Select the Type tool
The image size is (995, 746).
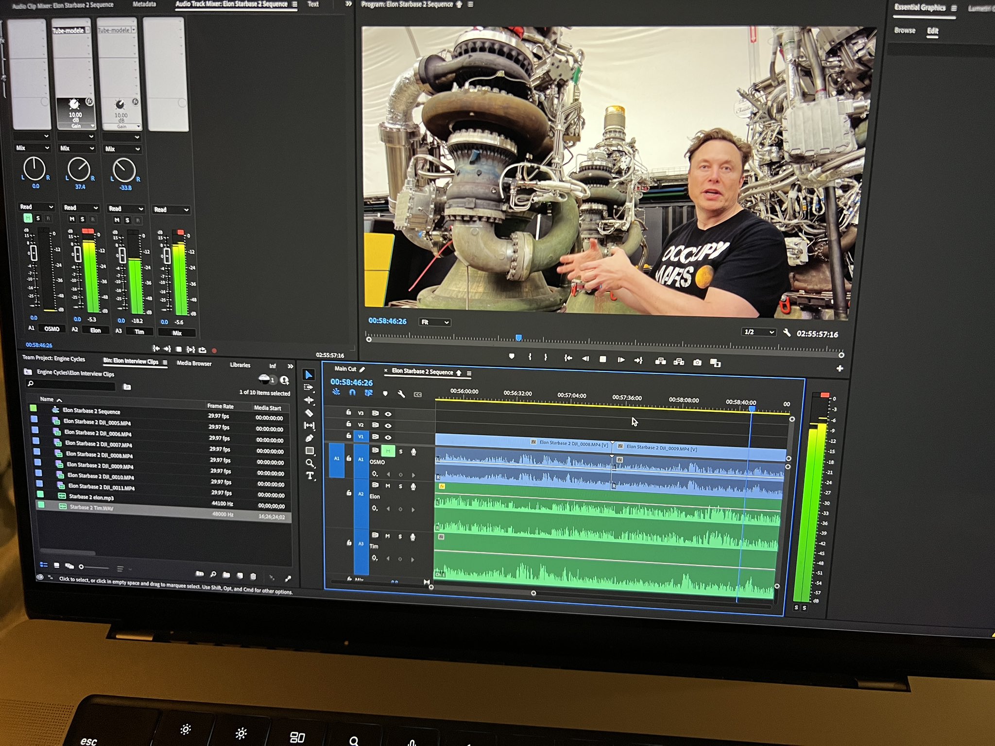click(310, 475)
